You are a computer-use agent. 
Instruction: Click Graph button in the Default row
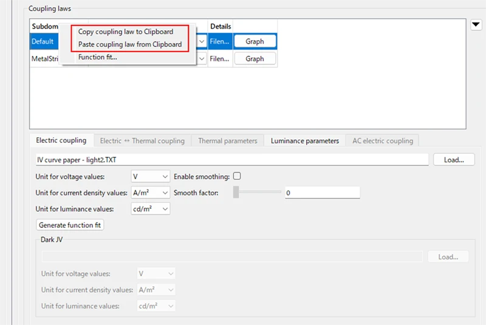(255, 41)
